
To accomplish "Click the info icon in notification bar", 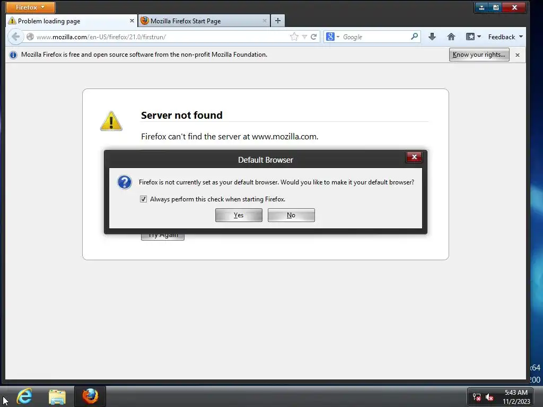I will (x=13, y=55).
